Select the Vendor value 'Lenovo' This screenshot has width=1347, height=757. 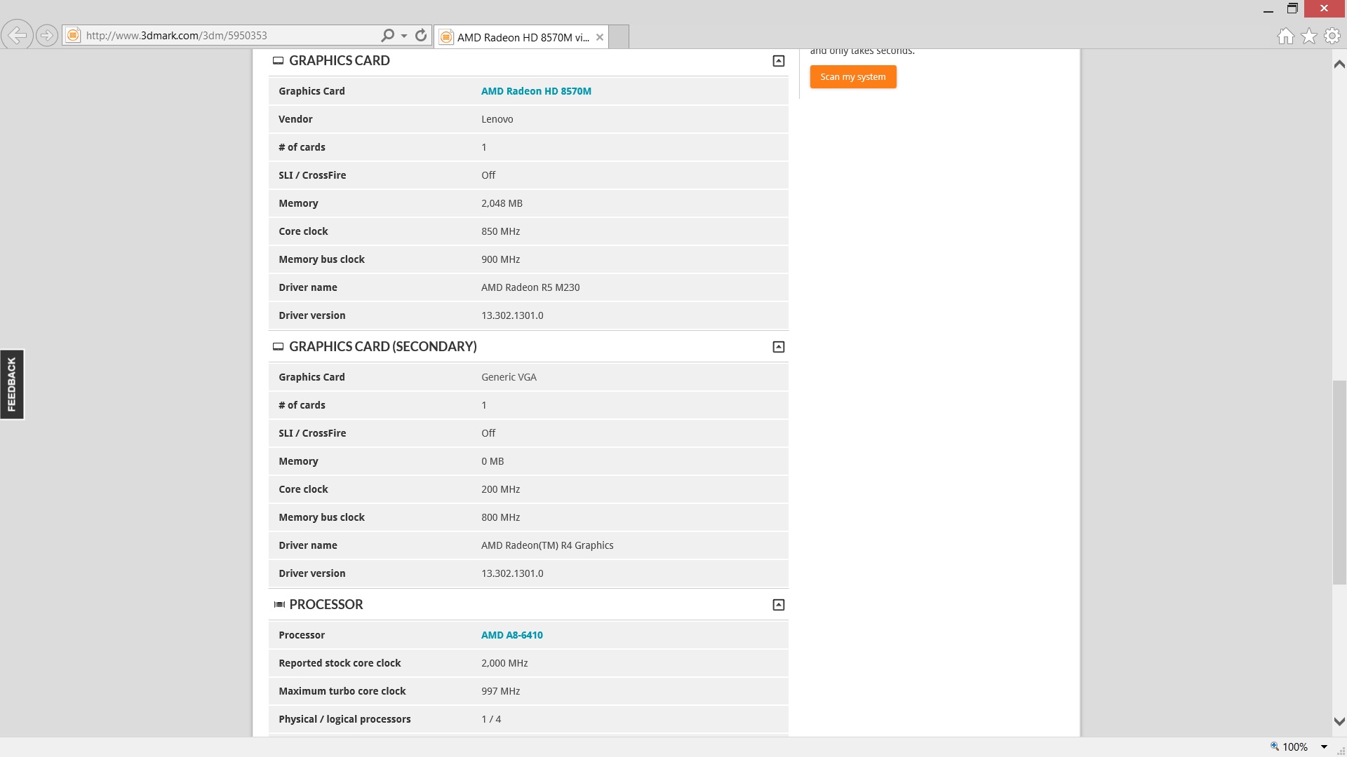tap(497, 119)
